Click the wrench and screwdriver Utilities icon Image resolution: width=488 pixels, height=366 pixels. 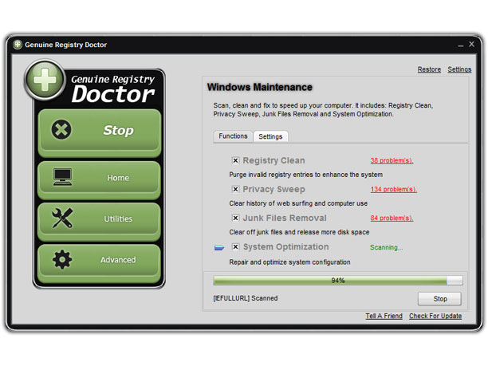point(62,218)
